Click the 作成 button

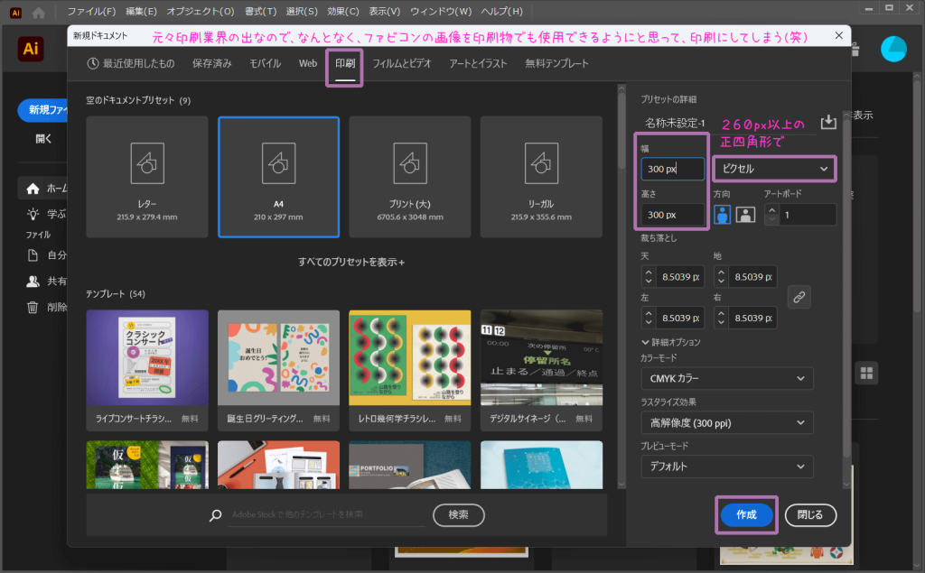[x=746, y=515]
